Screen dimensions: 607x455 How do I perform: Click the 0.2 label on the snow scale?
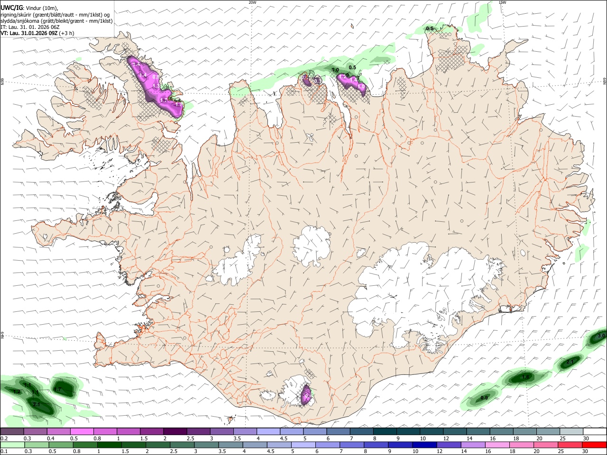4,438
